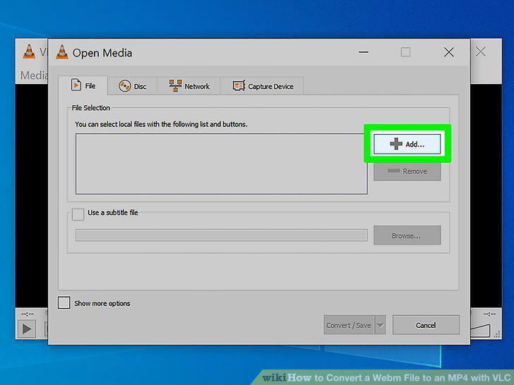
Task: Click the subtitle file path field
Action: point(221,235)
